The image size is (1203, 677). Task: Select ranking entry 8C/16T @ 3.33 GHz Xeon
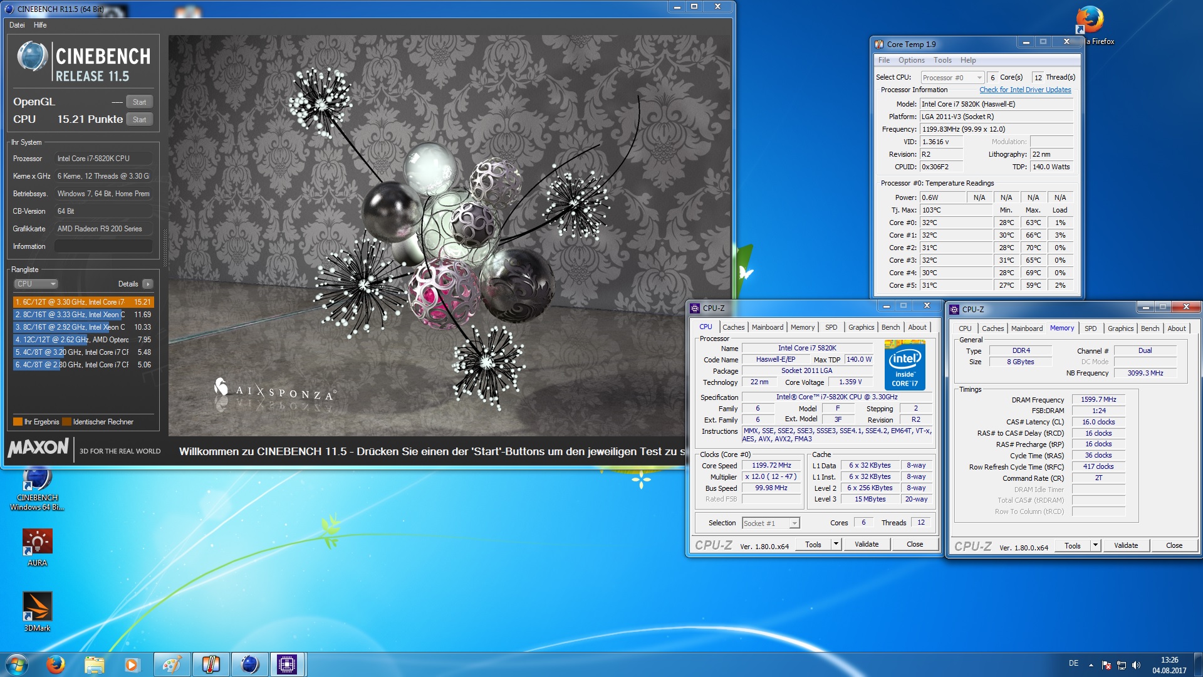83,315
